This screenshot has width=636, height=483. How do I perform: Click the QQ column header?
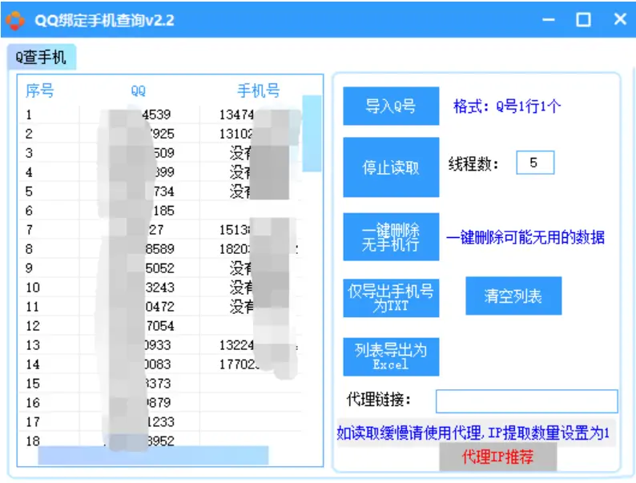(139, 91)
